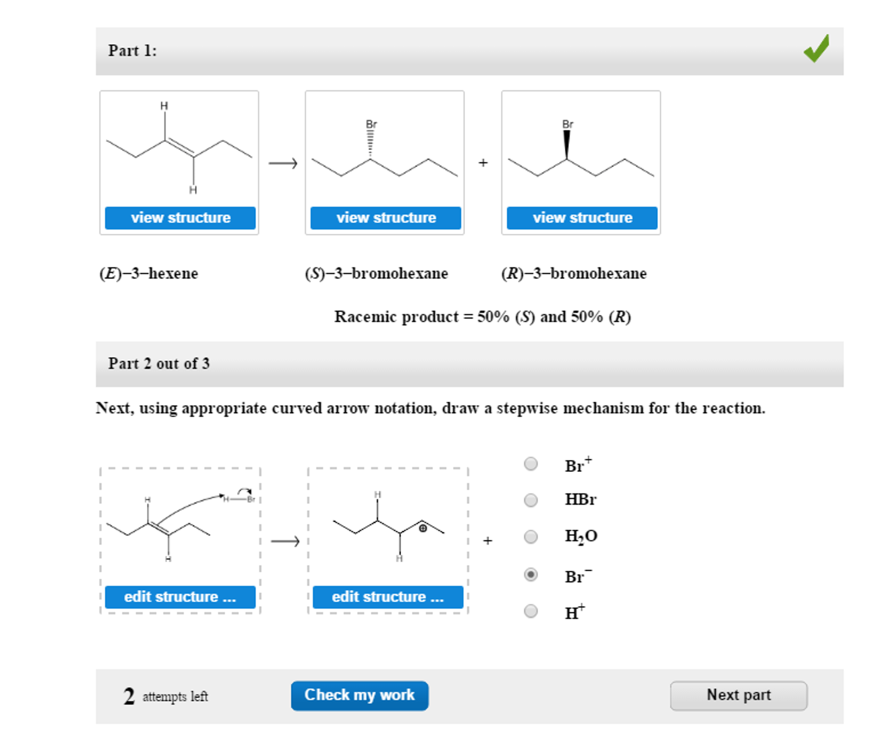View structure of (E)-3-hexene

coord(181,218)
